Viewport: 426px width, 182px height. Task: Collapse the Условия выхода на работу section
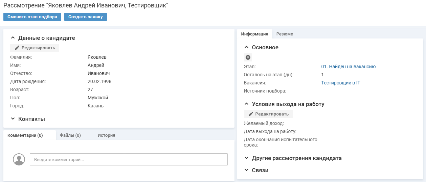(x=247, y=104)
